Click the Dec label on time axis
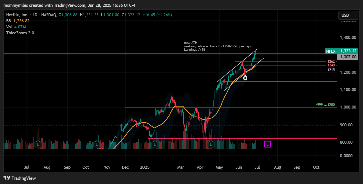This screenshot has width=363, height=184. [125, 167]
